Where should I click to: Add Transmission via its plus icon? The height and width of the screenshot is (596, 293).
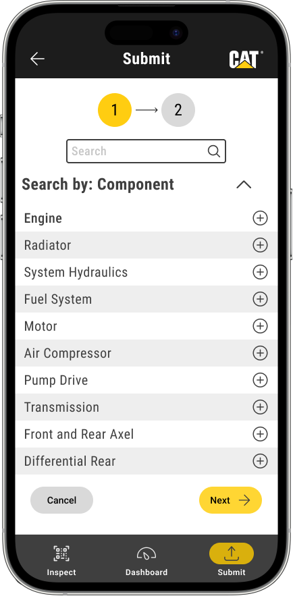pyautogui.click(x=261, y=407)
